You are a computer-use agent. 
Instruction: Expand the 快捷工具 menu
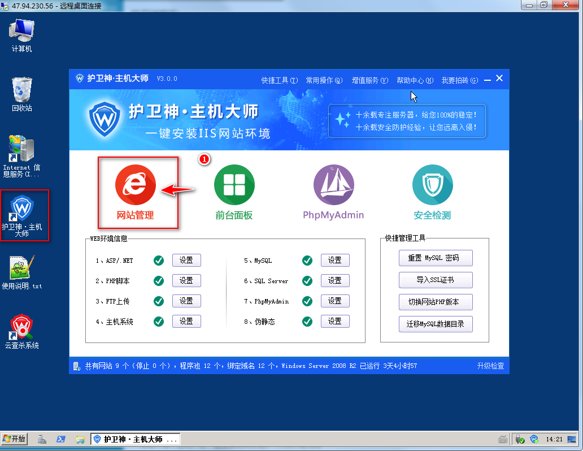click(x=279, y=80)
